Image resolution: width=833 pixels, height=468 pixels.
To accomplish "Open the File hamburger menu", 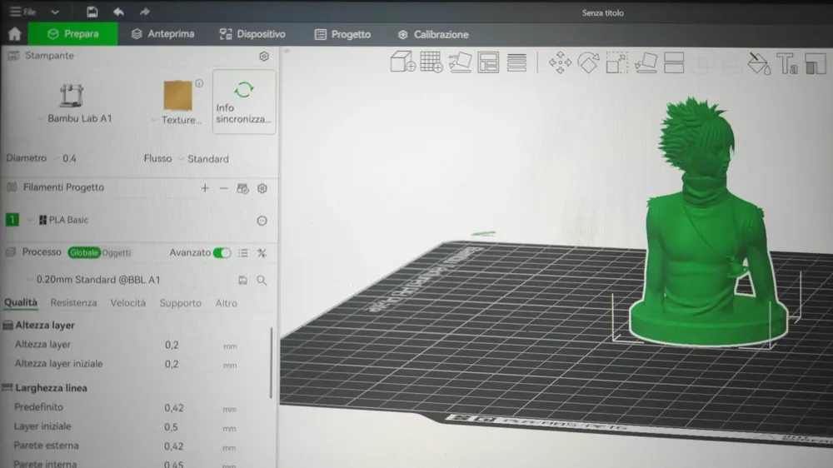I will pyautogui.click(x=22, y=11).
